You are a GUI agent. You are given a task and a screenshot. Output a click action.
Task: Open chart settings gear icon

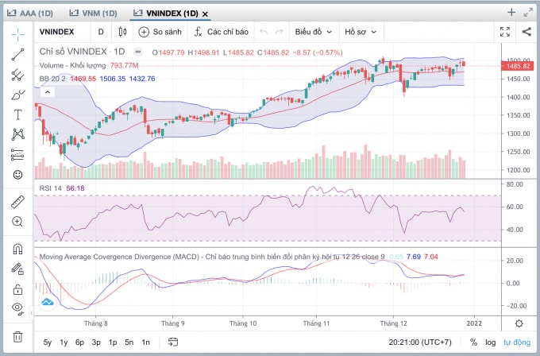coord(519,323)
